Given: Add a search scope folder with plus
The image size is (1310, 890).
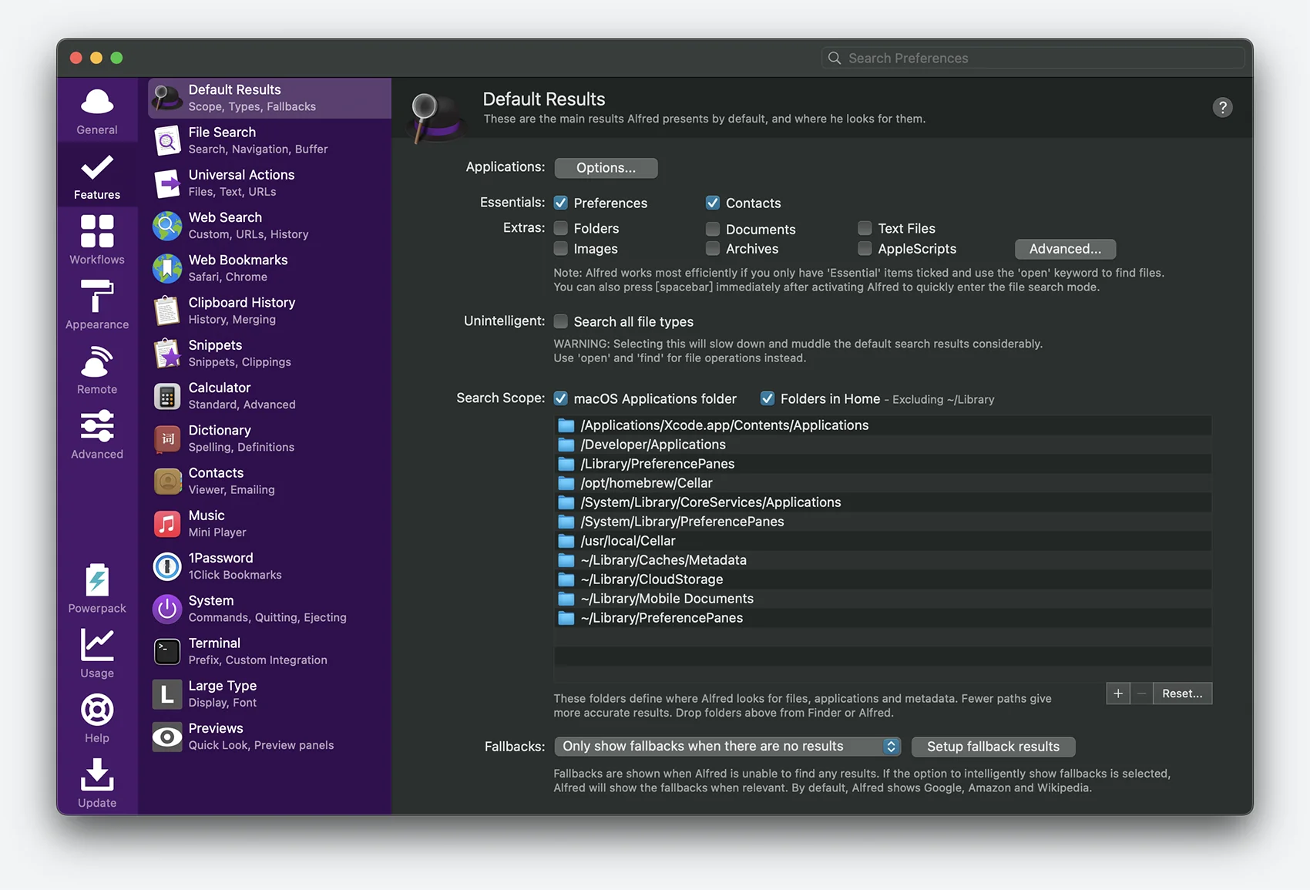Looking at the screenshot, I should [1118, 694].
